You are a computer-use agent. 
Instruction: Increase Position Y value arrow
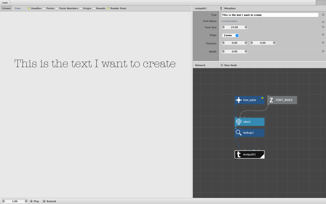[274, 43]
